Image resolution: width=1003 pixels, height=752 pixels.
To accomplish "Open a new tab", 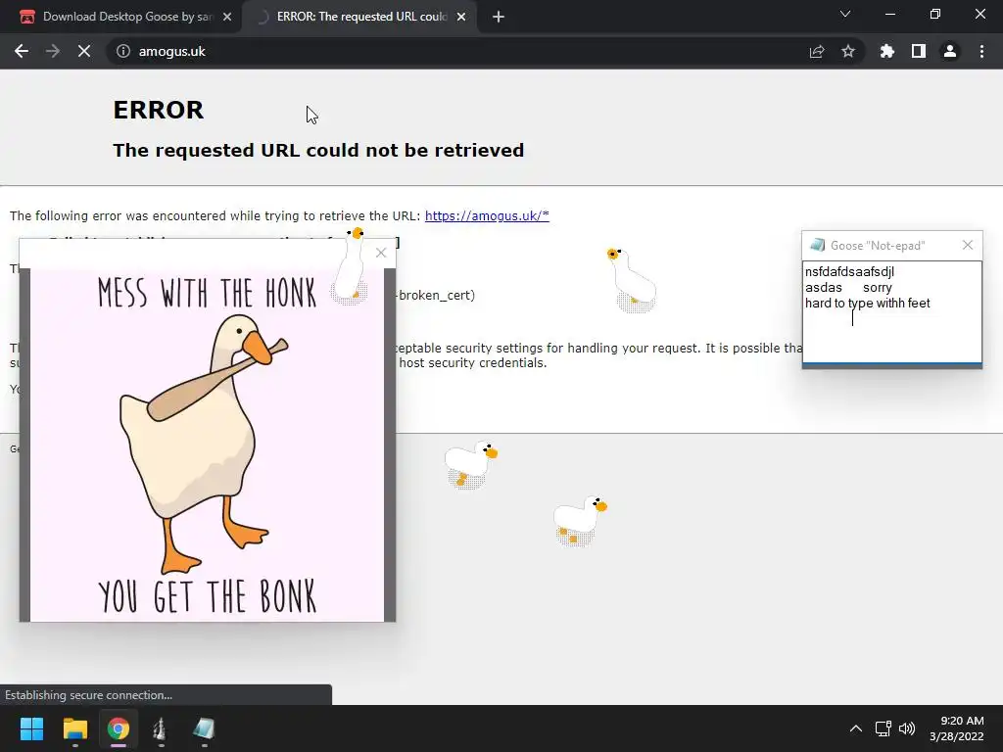I will [499, 18].
